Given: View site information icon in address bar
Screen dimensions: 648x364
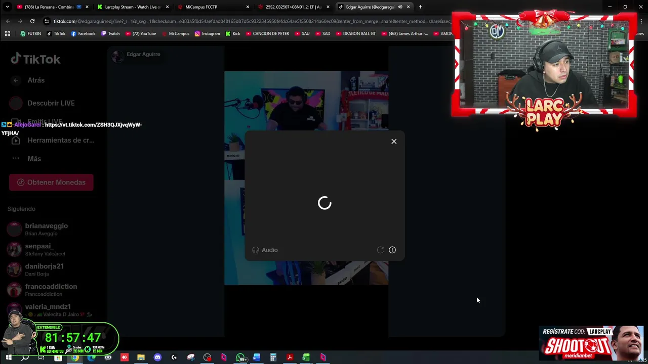Looking at the screenshot, I should 47,21.
